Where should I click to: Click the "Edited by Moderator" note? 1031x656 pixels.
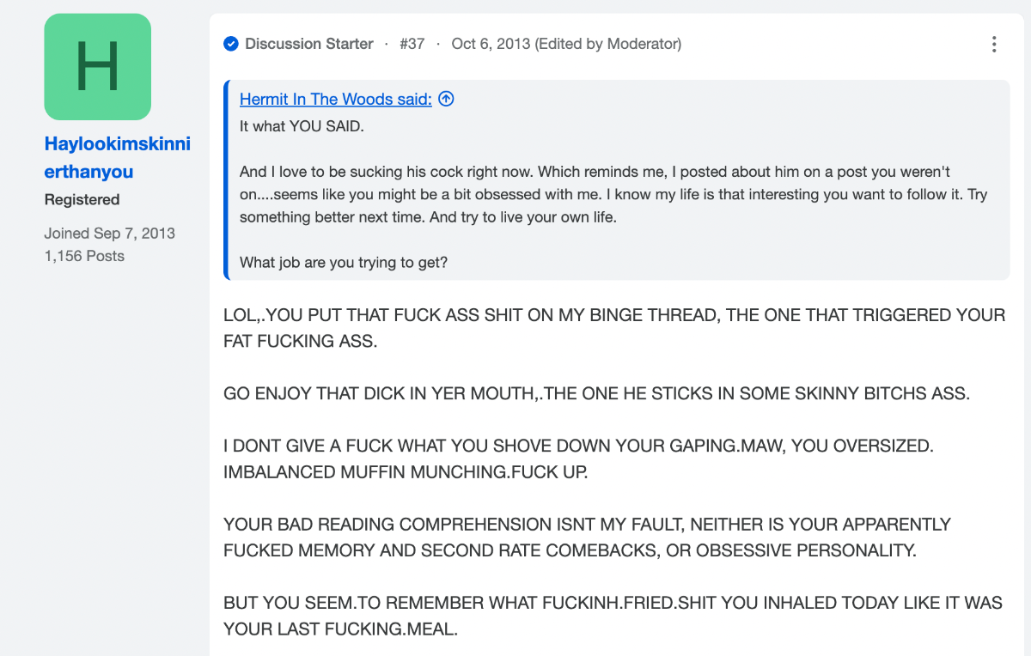[608, 44]
